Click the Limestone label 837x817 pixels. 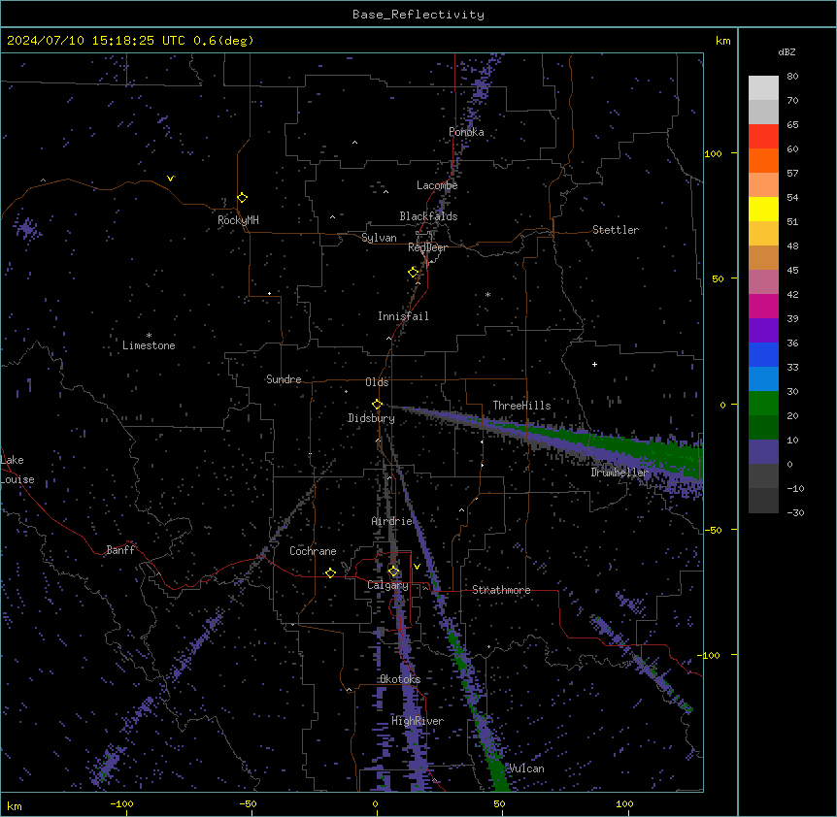tap(149, 345)
